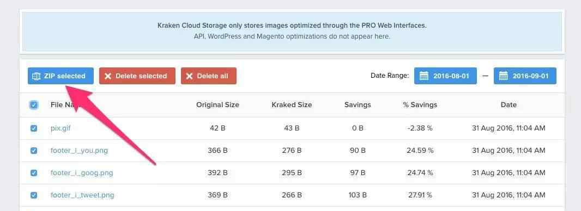Click the Delete all button
Screen dimensions: 581x211
point(209,76)
